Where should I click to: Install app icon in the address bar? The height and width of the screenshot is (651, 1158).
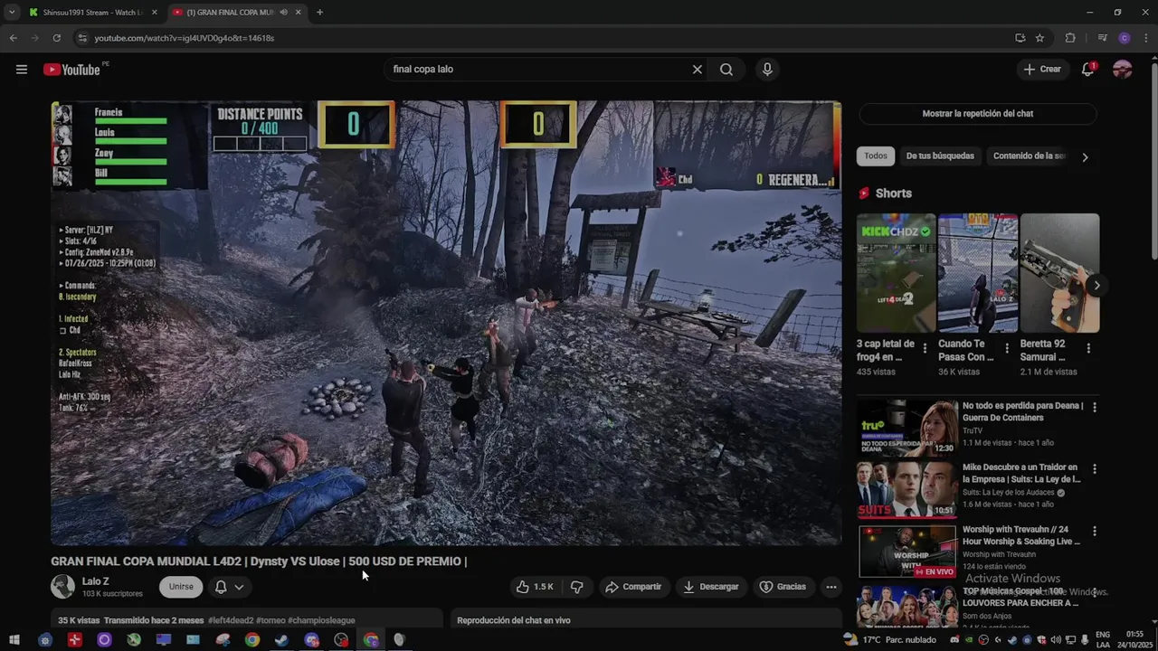click(x=1020, y=38)
